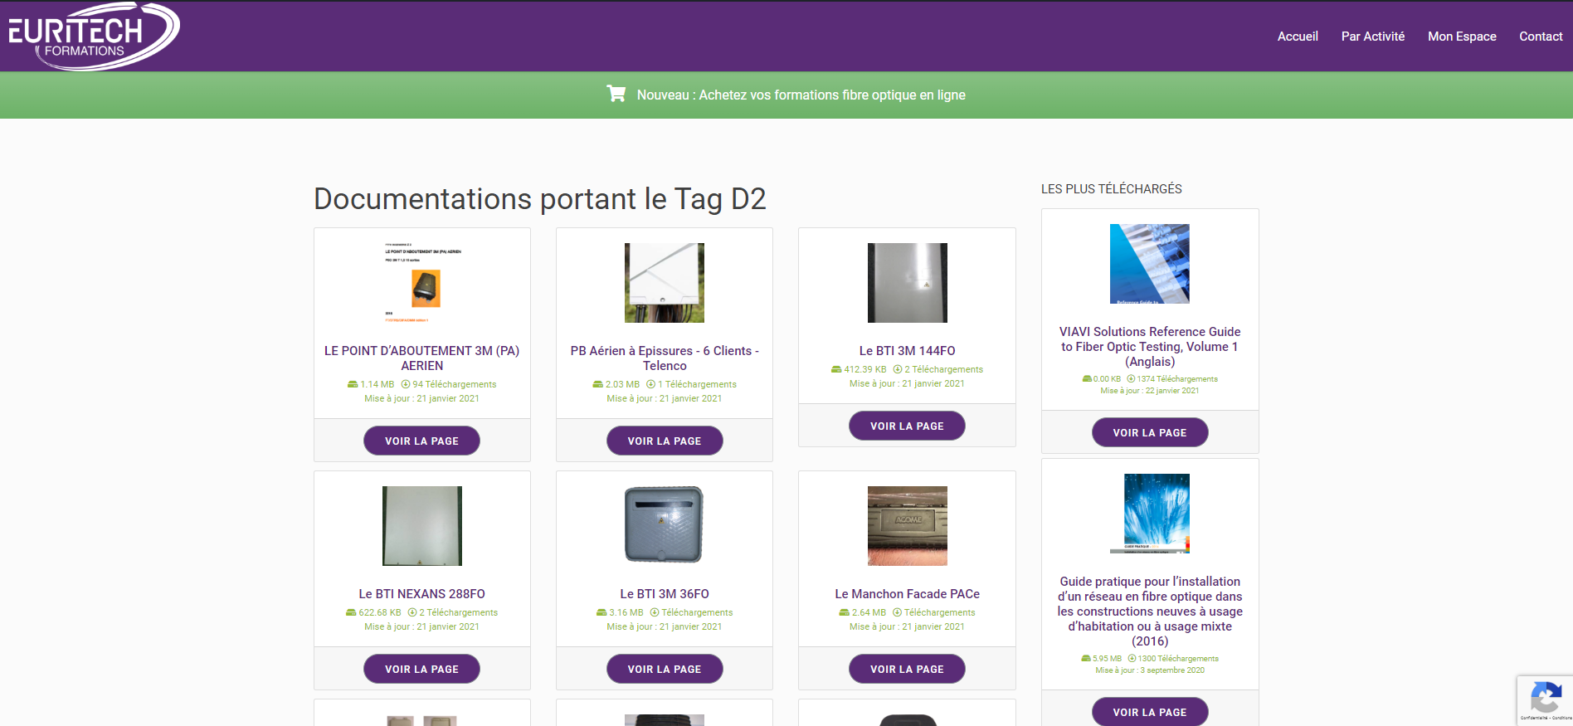This screenshot has width=1573, height=726.
Task: Open the Par Activité menu
Action: pyautogui.click(x=1373, y=37)
